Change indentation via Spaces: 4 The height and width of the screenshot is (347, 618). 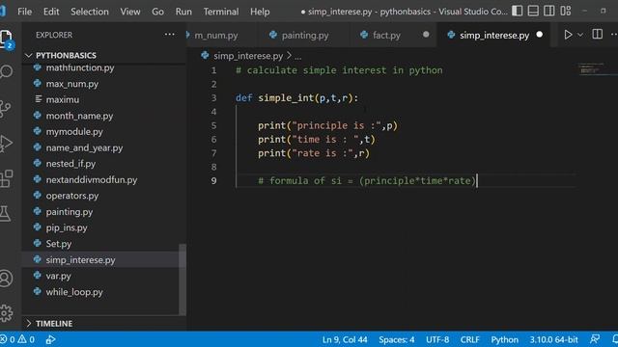pyautogui.click(x=397, y=339)
